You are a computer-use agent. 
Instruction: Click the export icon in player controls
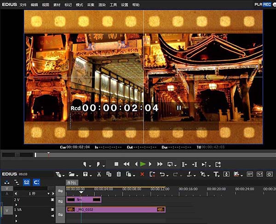[x=218, y=164]
